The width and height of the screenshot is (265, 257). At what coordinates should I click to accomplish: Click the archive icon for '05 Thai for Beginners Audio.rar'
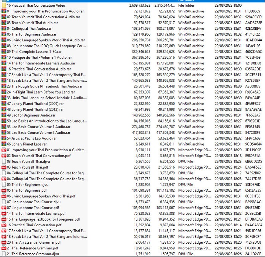[x=4, y=34]
